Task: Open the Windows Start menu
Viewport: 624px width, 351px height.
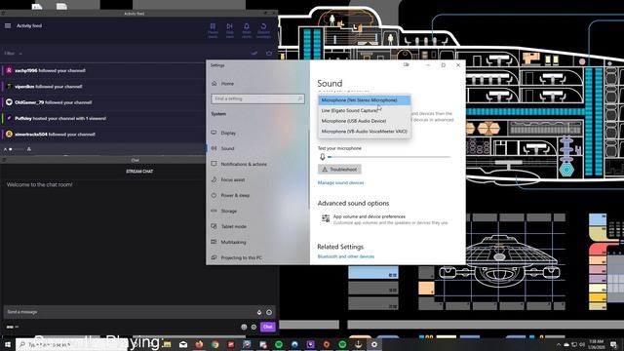Action: coord(8,344)
